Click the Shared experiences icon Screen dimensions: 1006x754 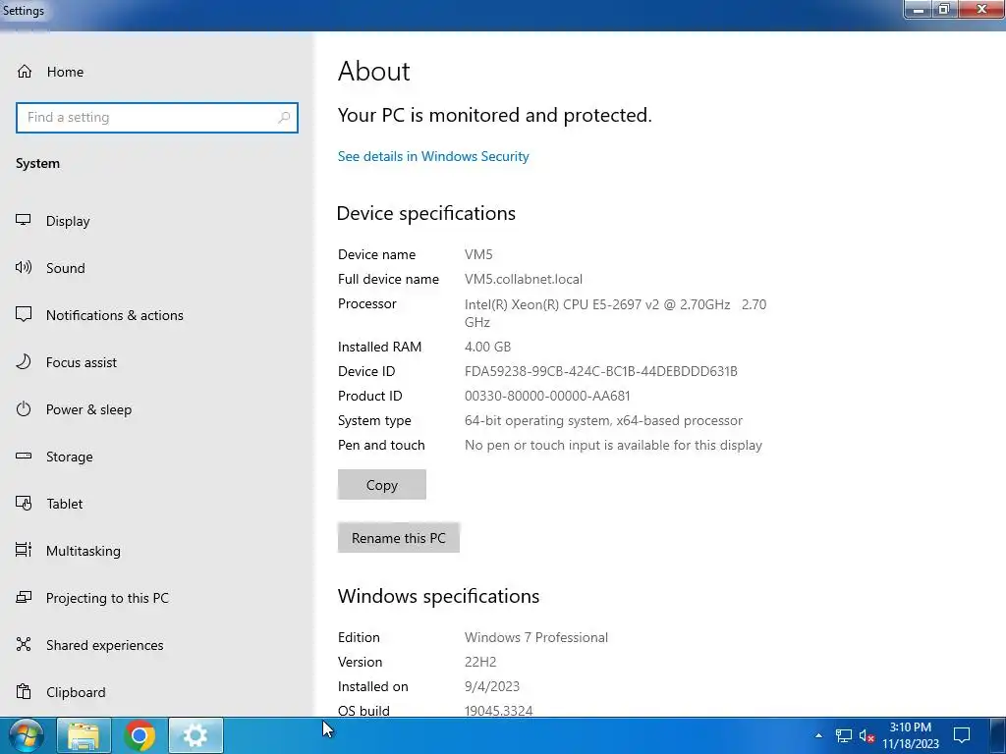(24, 644)
